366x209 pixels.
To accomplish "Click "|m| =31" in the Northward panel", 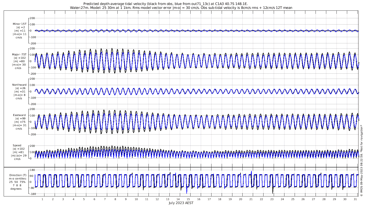I will pyautogui.click(x=20, y=92).
